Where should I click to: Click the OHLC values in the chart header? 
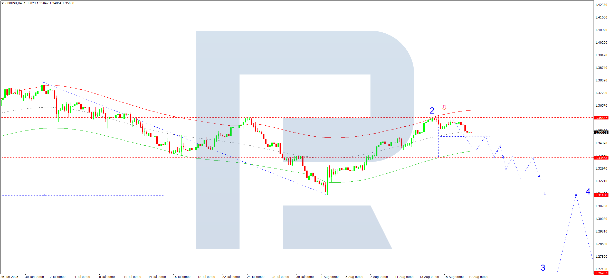(49, 3)
